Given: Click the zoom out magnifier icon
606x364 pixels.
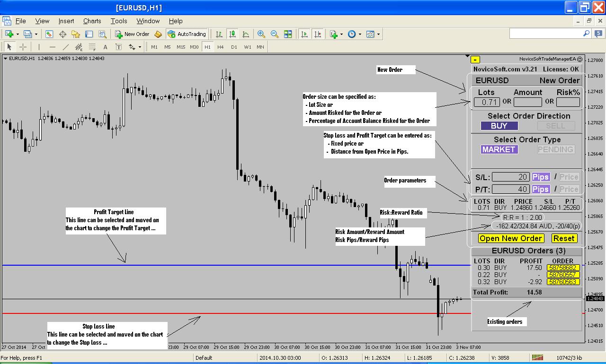Looking at the screenshot, I should tap(274, 34).
